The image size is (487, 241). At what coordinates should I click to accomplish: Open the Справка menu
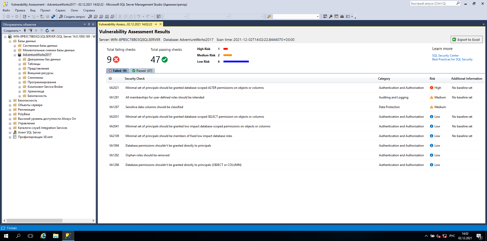tap(89, 10)
